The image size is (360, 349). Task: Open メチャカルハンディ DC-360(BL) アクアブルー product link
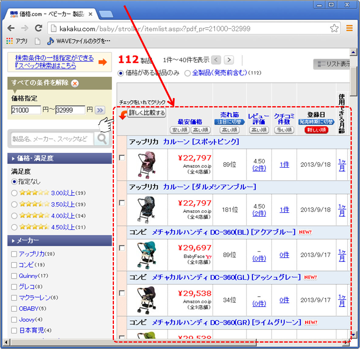[x=223, y=232]
